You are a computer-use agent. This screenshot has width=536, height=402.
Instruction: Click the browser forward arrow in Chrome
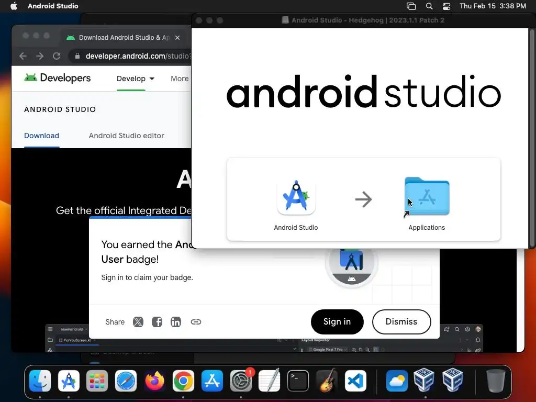[40, 56]
